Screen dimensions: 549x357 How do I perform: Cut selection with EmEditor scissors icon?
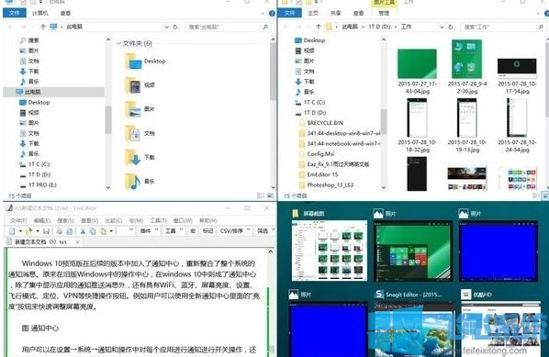[83, 231]
